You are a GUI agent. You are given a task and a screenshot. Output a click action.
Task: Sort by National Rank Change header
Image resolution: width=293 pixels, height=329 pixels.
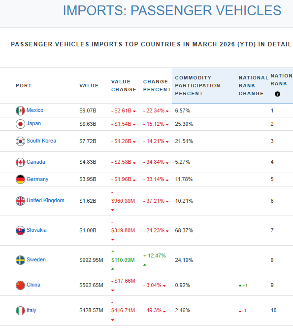pos(254,86)
